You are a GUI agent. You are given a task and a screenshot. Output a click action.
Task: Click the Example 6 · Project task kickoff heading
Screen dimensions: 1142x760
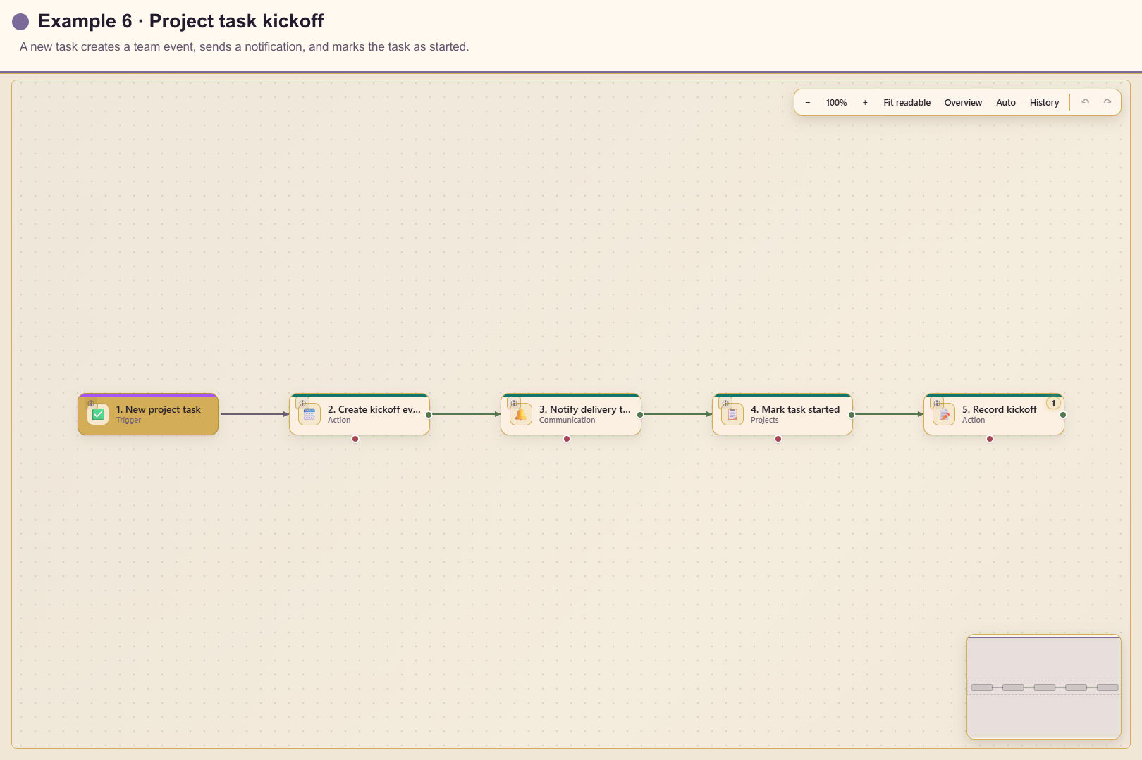(x=181, y=21)
